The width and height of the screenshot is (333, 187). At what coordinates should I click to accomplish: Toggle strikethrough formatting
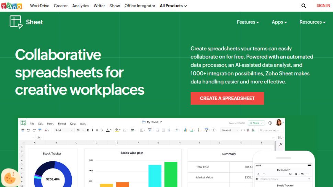(x=102, y=130)
